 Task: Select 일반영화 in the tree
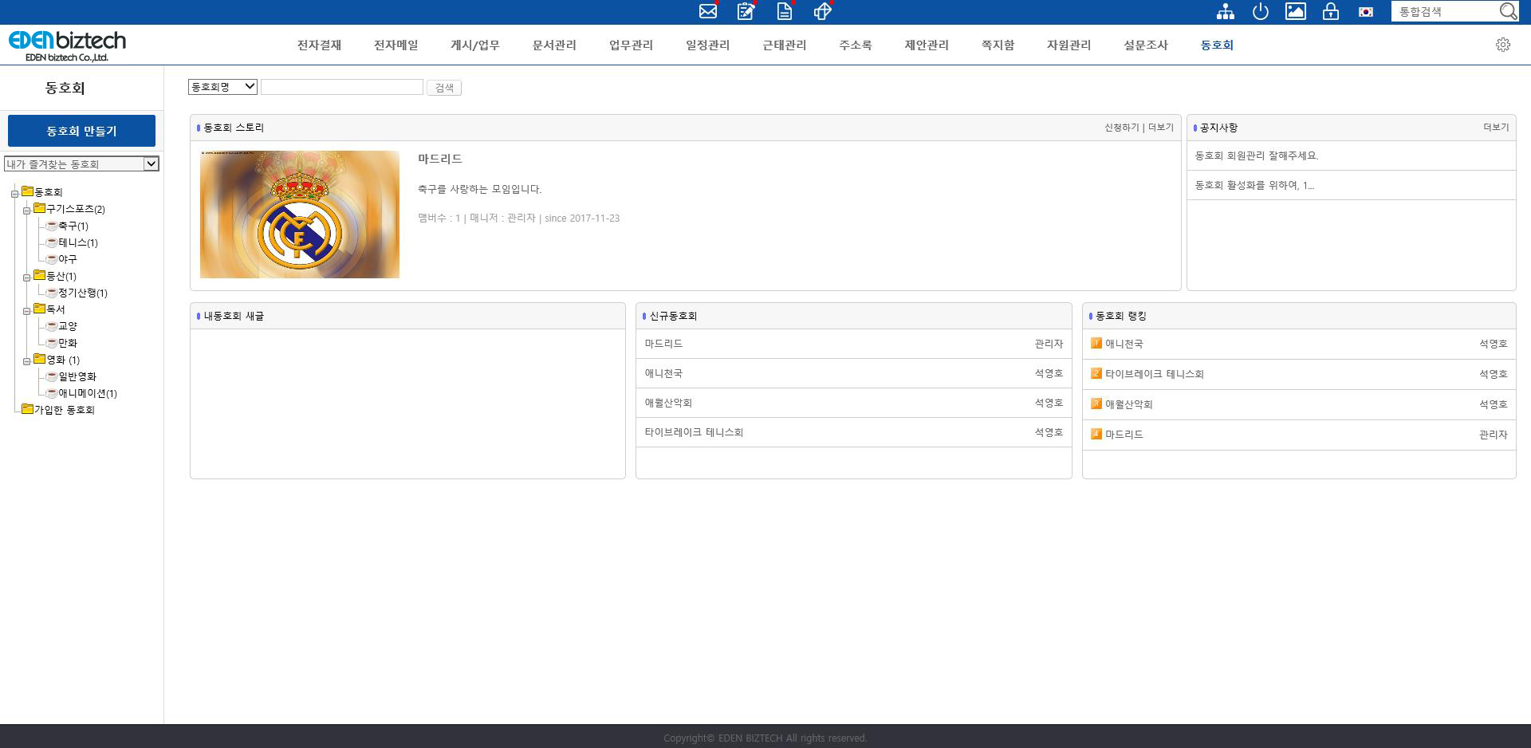click(x=77, y=376)
